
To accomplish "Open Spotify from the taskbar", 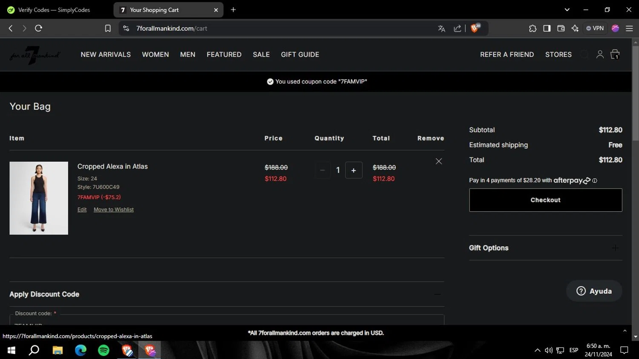I will pyautogui.click(x=104, y=350).
